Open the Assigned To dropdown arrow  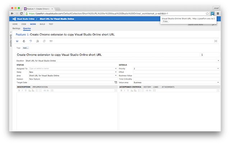(116, 68)
